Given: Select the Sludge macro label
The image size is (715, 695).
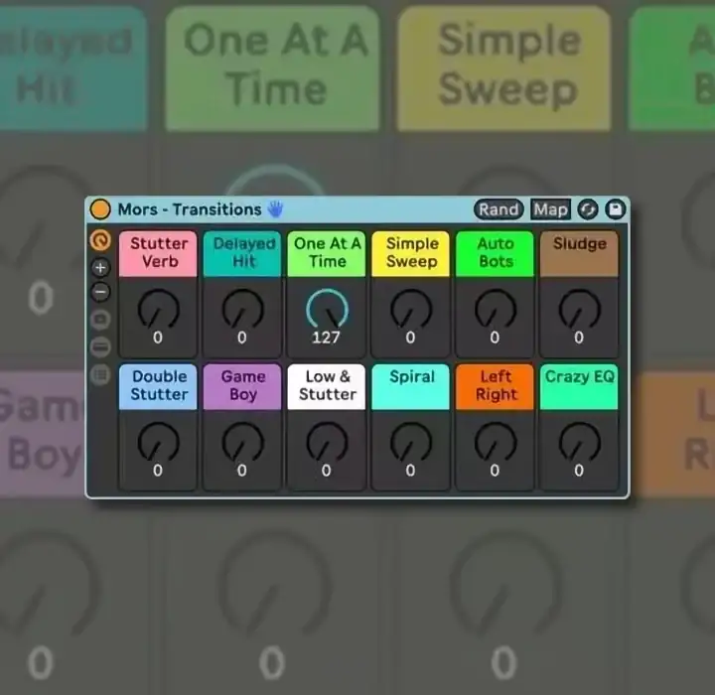Looking at the screenshot, I should [x=579, y=253].
